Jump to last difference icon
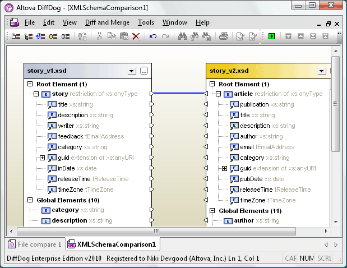The width and height of the screenshot is (347, 268). tap(313, 36)
